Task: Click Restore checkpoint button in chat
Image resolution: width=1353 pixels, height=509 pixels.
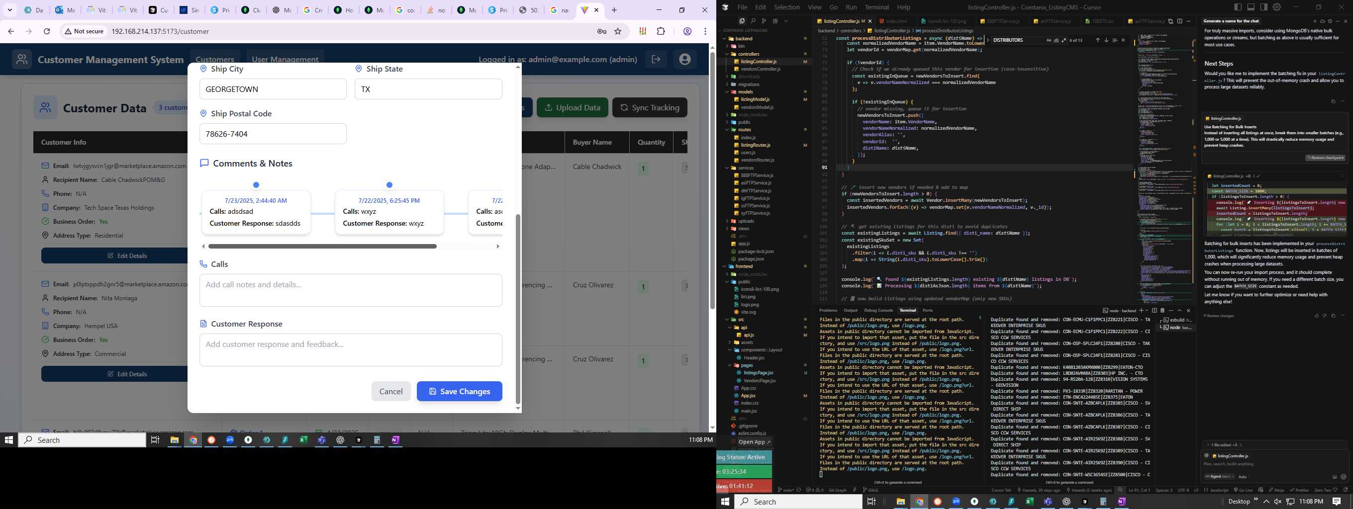Action: pyautogui.click(x=1325, y=158)
